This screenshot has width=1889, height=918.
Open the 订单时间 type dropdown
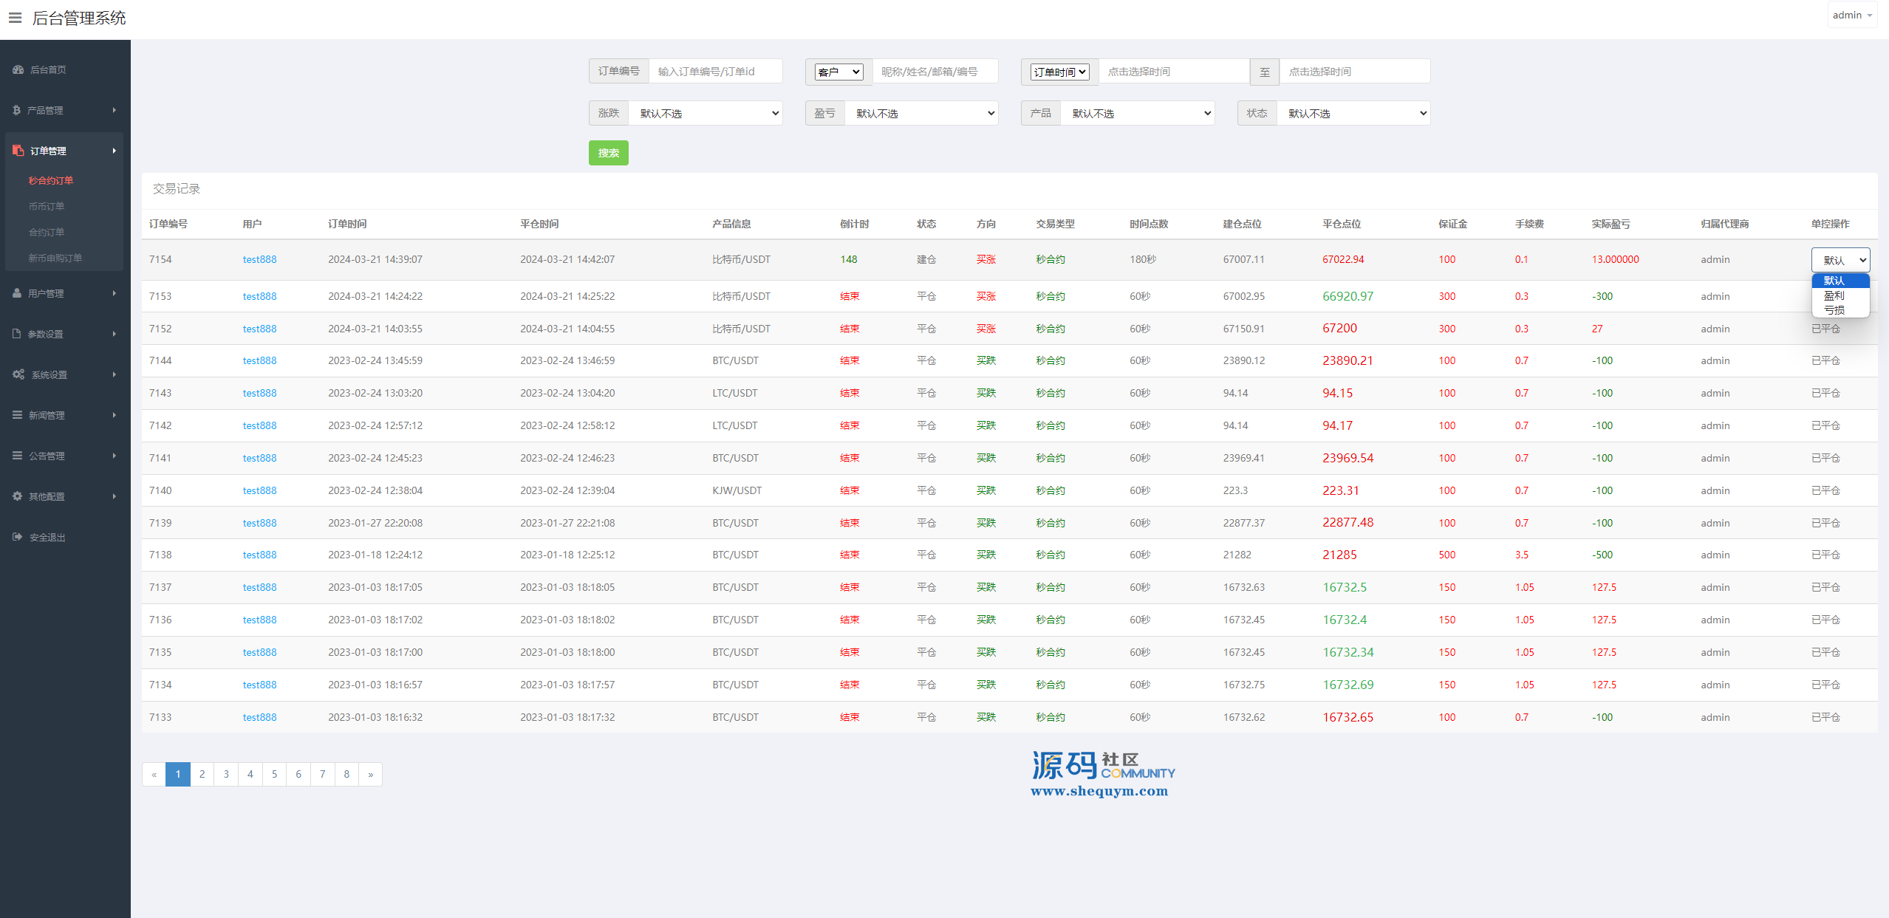[1060, 72]
